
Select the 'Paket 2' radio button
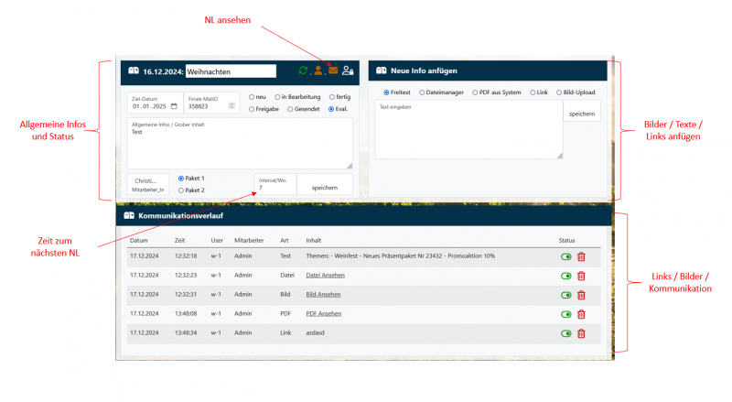pos(181,190)
